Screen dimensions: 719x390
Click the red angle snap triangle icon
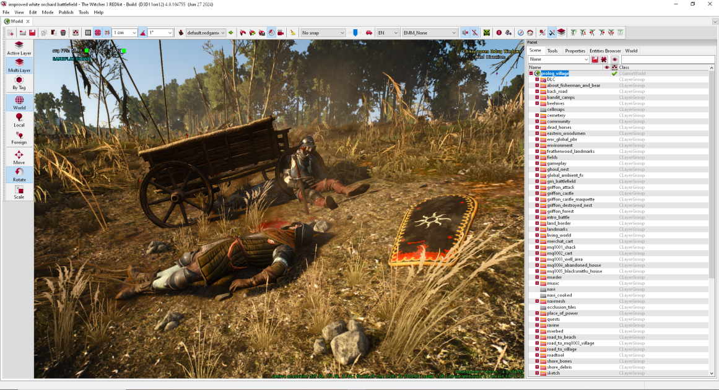coord(142,33)
